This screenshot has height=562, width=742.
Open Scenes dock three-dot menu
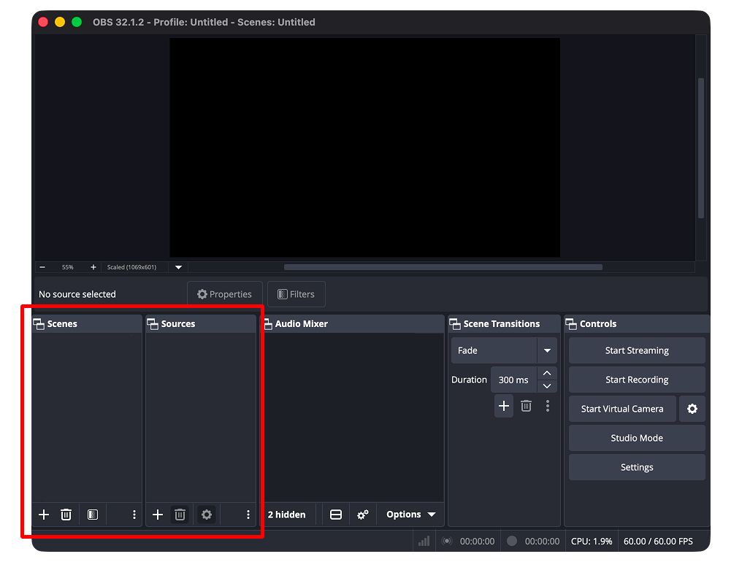134,515
